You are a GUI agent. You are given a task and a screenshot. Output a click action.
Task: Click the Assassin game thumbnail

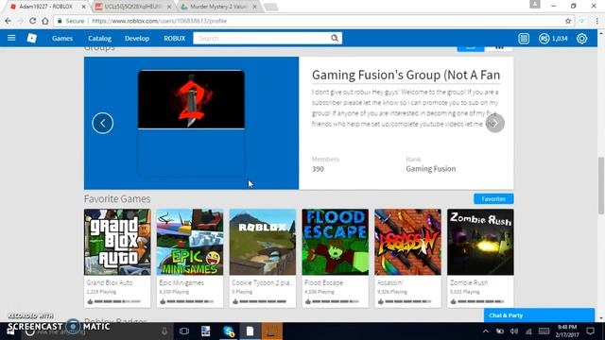click(x=407, y=242)
